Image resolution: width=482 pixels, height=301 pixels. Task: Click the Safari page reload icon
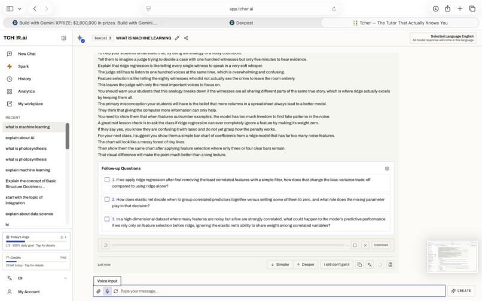(x=334, y=9)
